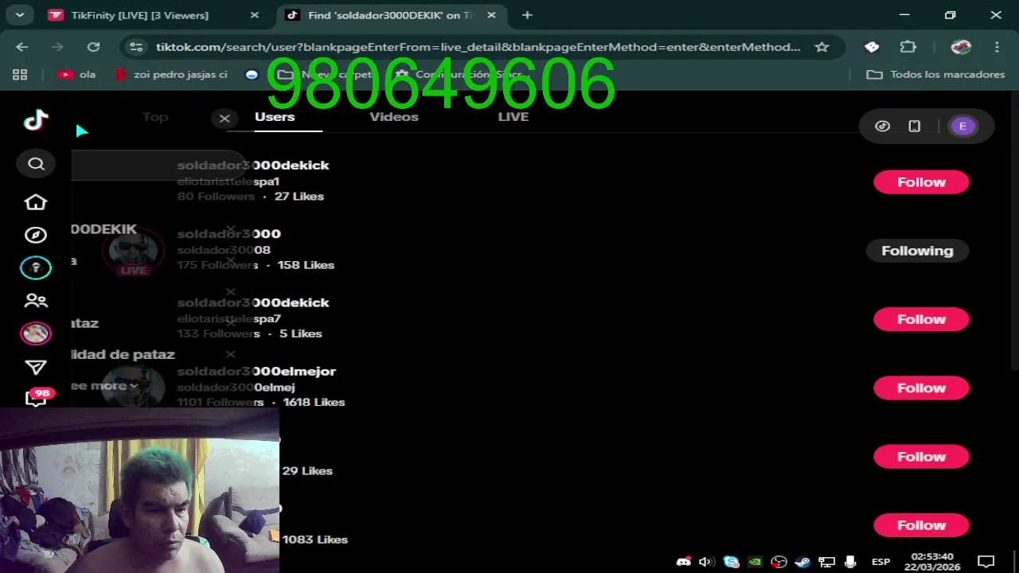Viewport: 1019px width, 573px height.
Task: Reload the page
Action: click(93, 47)
